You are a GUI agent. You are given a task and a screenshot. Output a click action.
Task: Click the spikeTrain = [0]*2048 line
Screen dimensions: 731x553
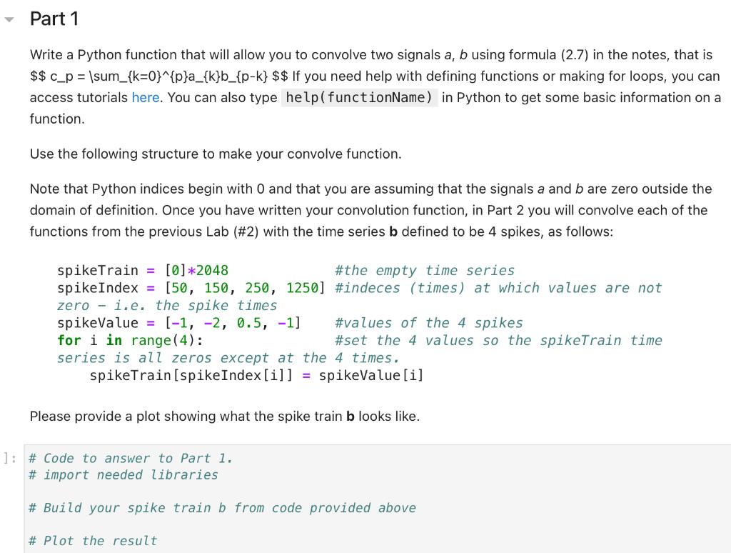pyautogui.click(x=143, y=270)
